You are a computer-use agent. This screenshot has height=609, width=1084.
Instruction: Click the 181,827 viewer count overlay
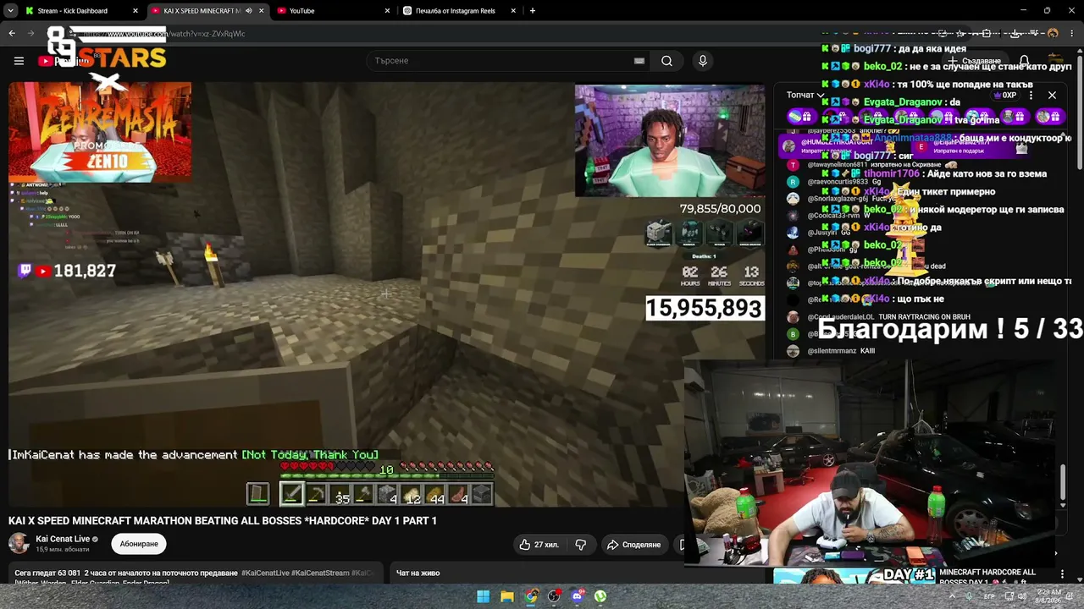(85, 271)
